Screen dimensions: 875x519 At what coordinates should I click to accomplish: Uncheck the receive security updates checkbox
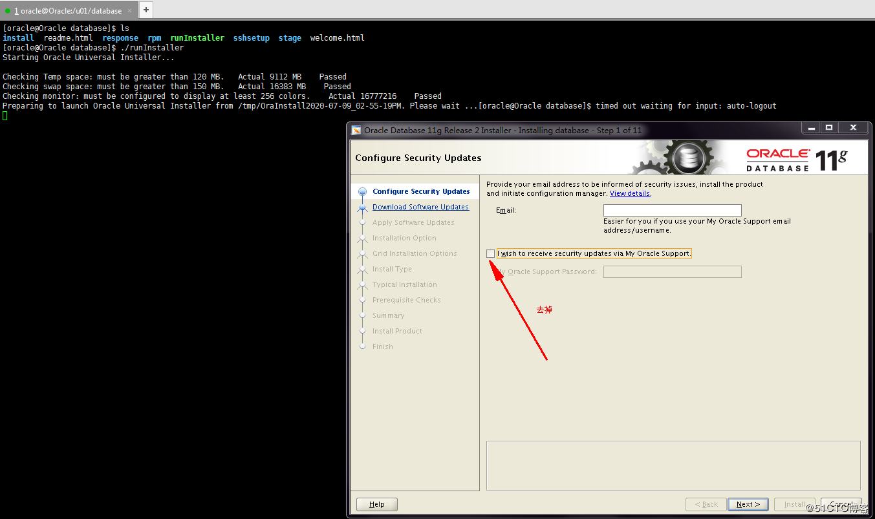(491, 253)
